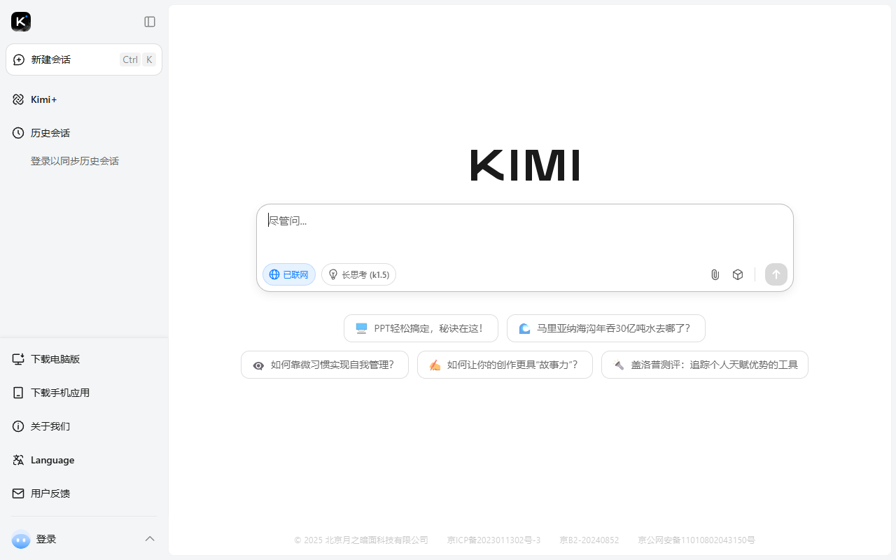Click the clock icon beside 历史会话
The width and height of the screenshot is (896, 560).
click(x=18, y=133)
